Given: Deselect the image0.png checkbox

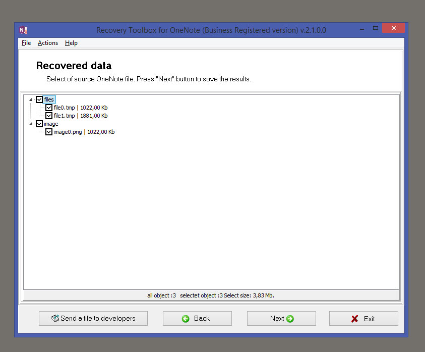Looking at the screenshot, I should [x=49, y=132].
